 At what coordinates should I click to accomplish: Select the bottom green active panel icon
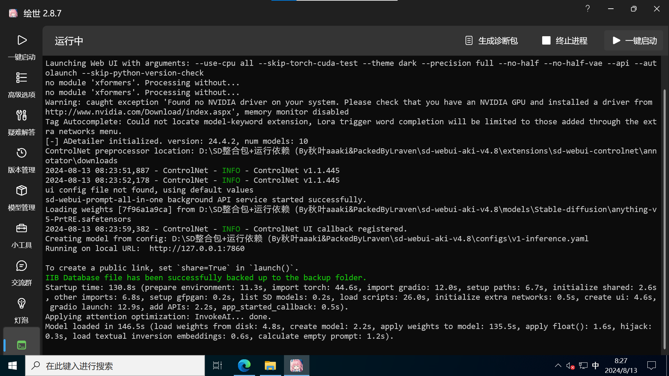pos(22,345)
